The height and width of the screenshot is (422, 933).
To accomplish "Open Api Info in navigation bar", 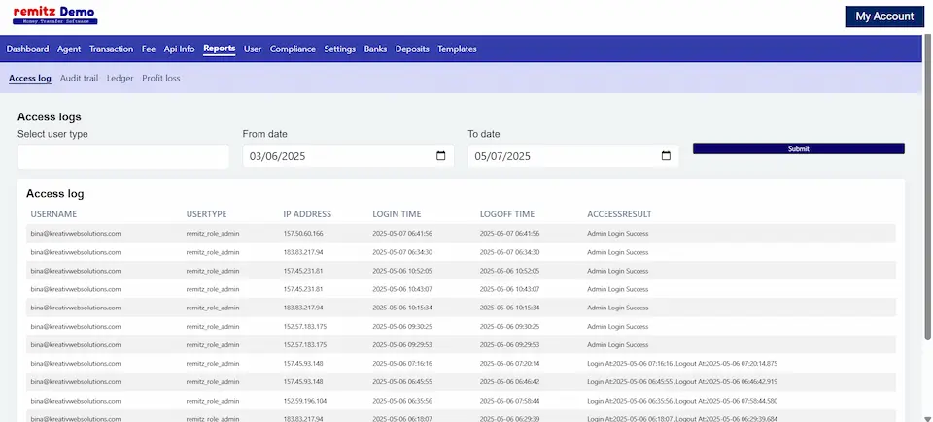I will (179, 49).
